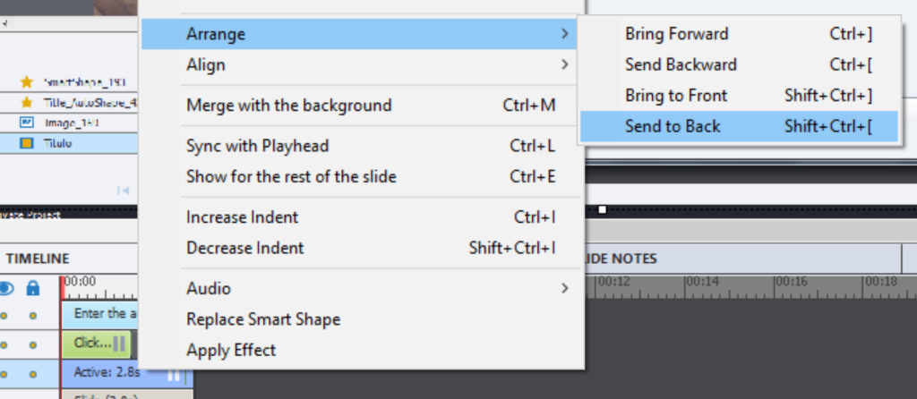Expand the Align submenu arrow

click(564, 64)
